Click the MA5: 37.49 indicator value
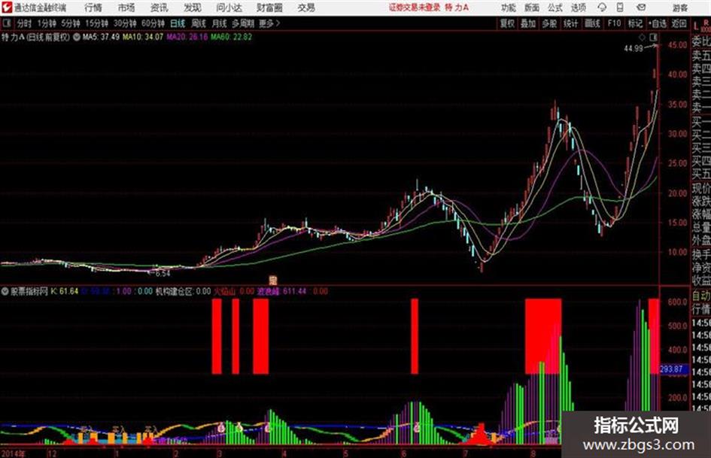The width and height of the screenshot is (711, 458). pos(101,37)
